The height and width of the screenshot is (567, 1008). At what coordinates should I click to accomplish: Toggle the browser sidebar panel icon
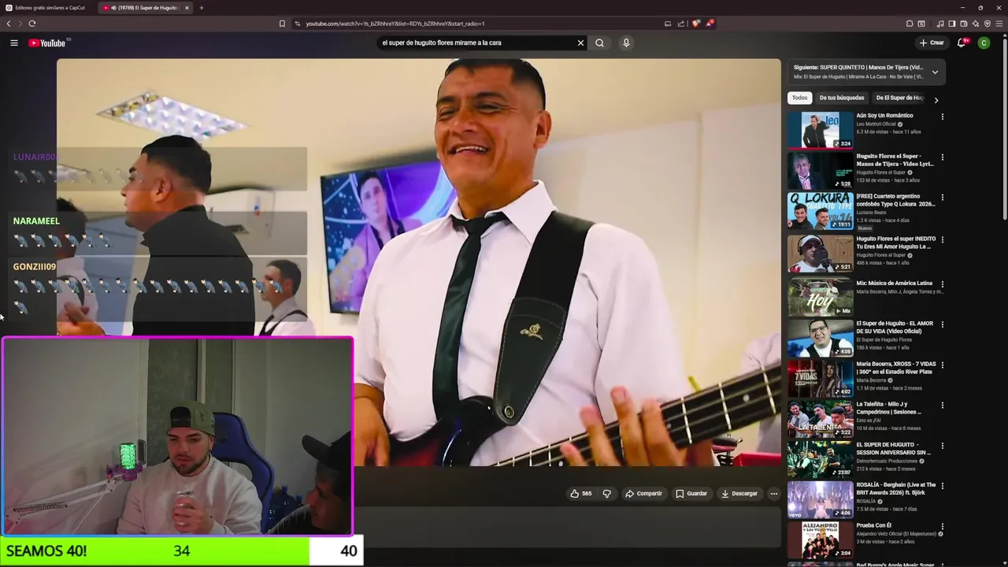pos(952,24)
